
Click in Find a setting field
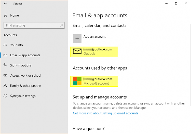[34, 25]
